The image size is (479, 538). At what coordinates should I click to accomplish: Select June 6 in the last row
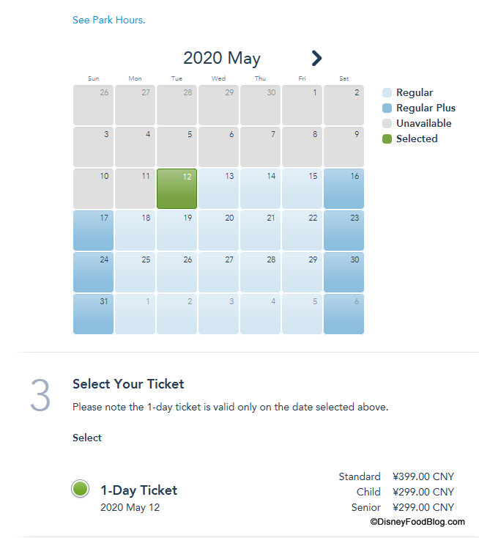344,314
